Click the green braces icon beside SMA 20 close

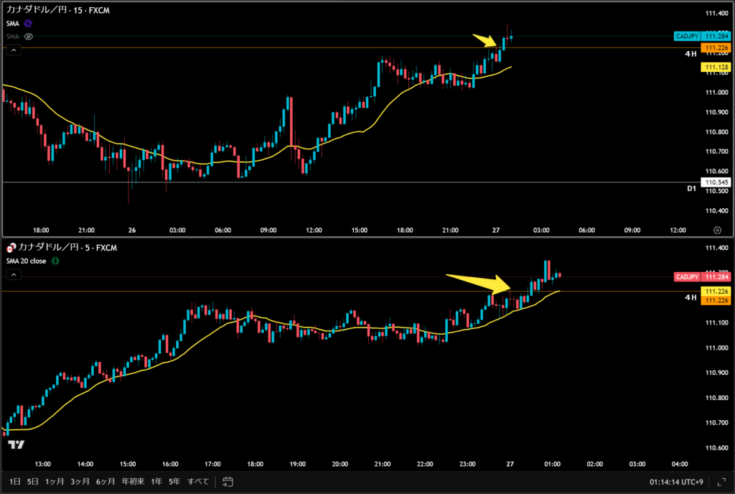pos(55,261)
